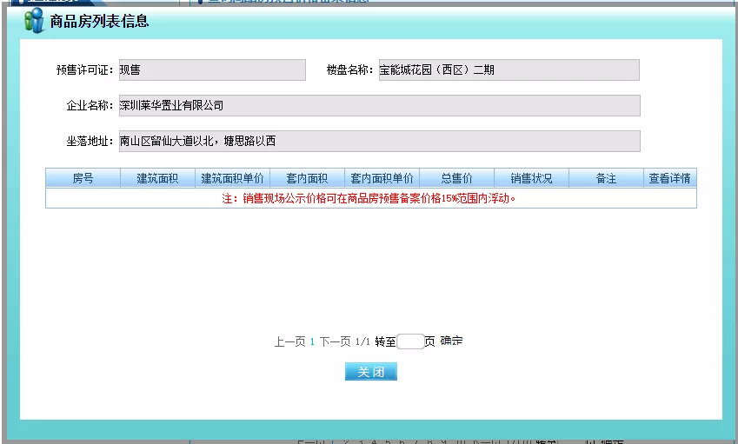Go to next page via 下一页
Image resolution: width=738 pixels, height=444 pixels.
click(335, 342)
